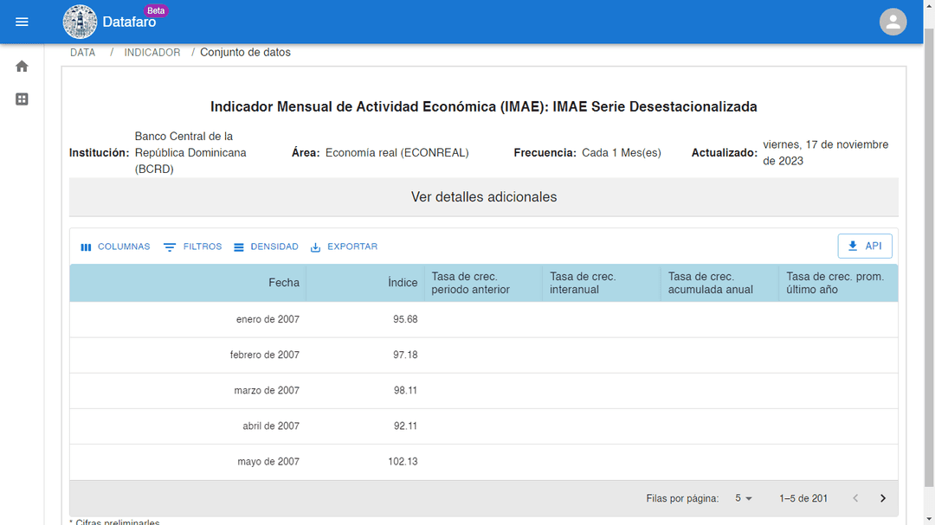935x525 pixels.
Task: Go to next page of results
Action: point(883,498)
